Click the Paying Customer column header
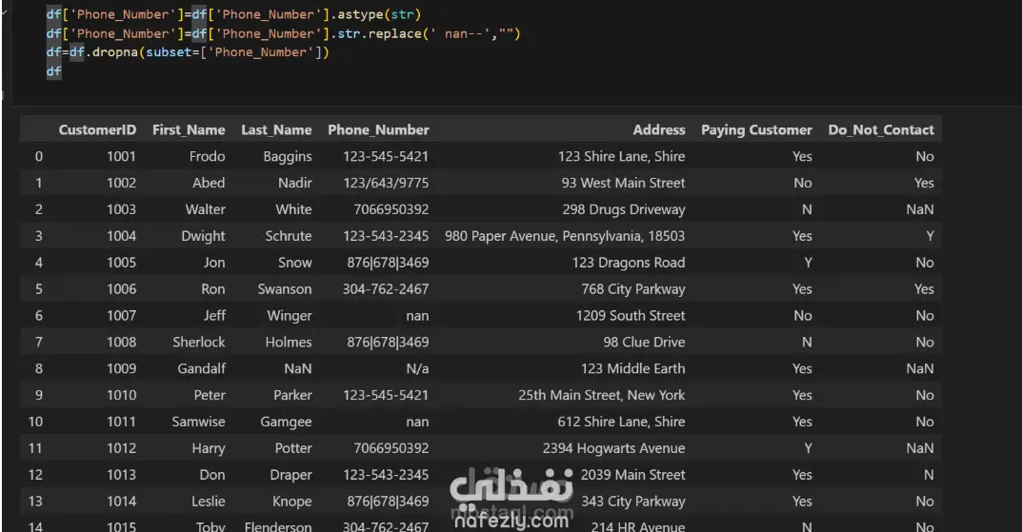Screen dimensions: 1022x532 click(756, 129)
